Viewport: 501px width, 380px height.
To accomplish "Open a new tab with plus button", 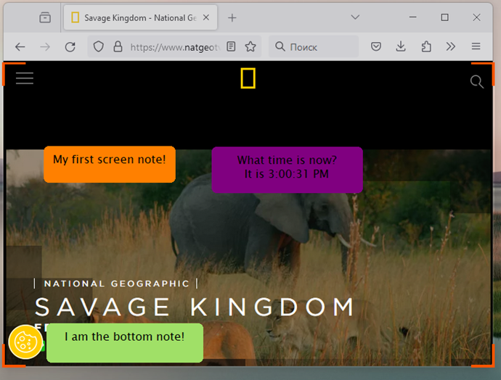I will 232,18.
